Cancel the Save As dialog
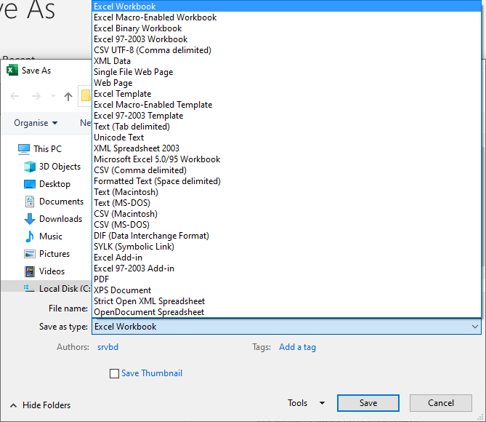The width and height of the screenshot is (486, 422). pyautogui.click(x=441, y=403)
